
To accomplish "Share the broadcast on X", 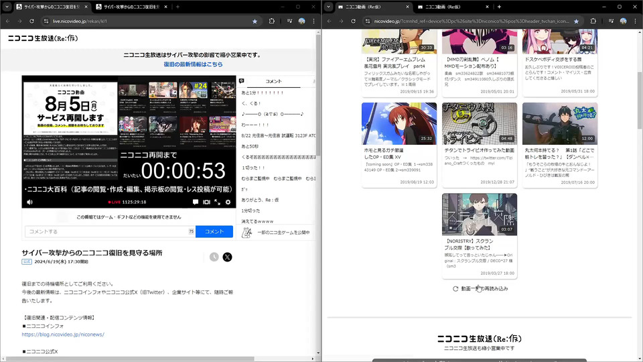I will 227,257.
